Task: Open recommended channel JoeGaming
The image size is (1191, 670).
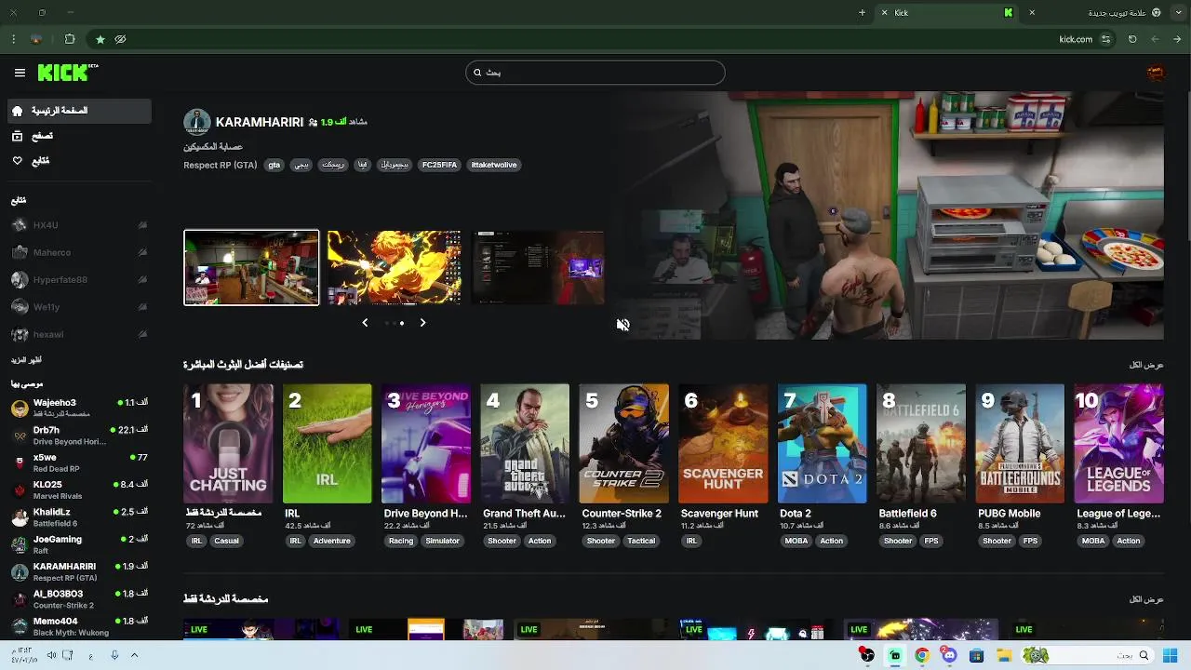Action: coord(79,544)
